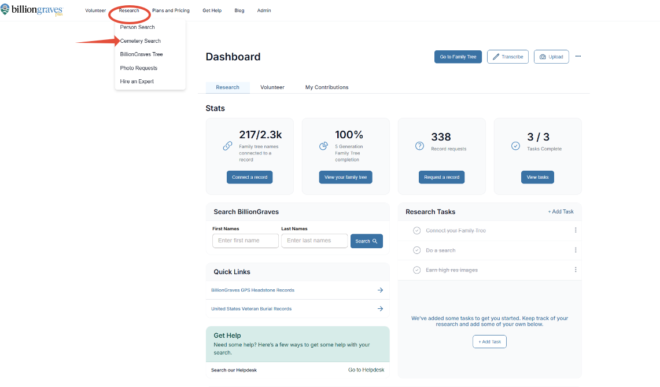Open the Volunteer menu in top navigation

coord(95,10)
